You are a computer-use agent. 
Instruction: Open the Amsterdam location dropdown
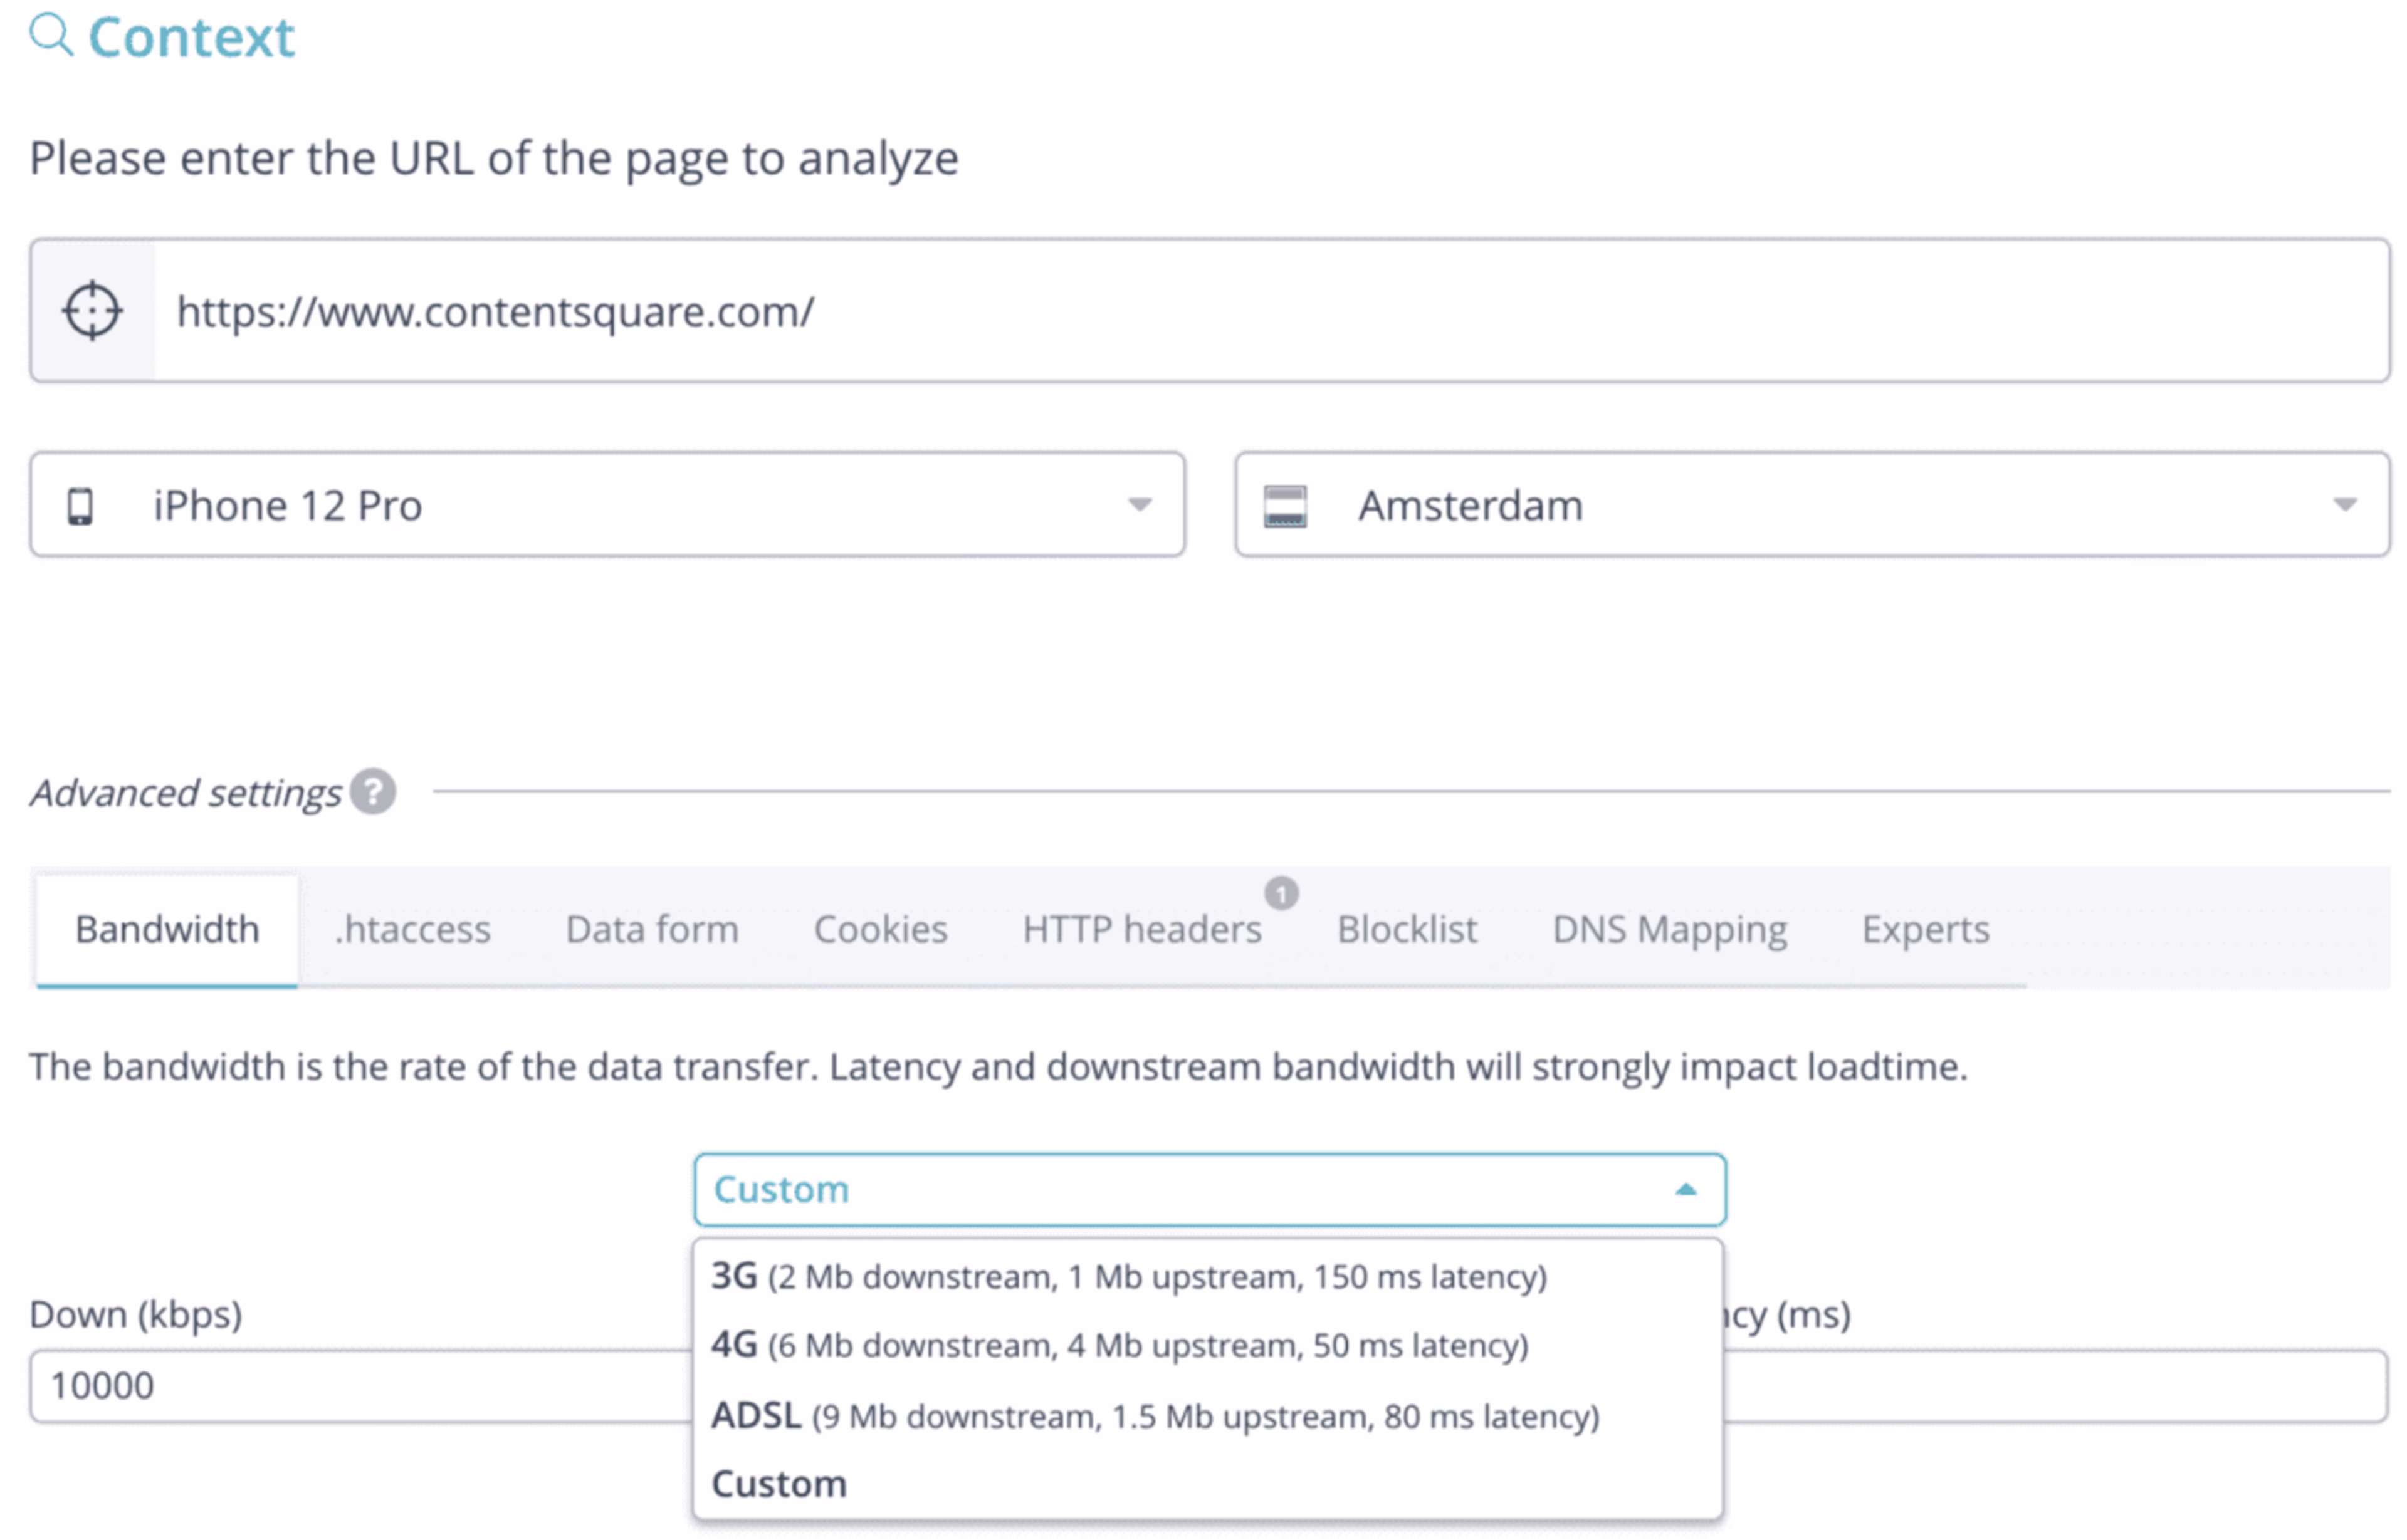pos(1812,505)
